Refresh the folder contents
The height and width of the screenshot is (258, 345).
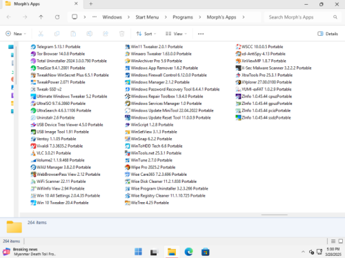pos(57,17)
